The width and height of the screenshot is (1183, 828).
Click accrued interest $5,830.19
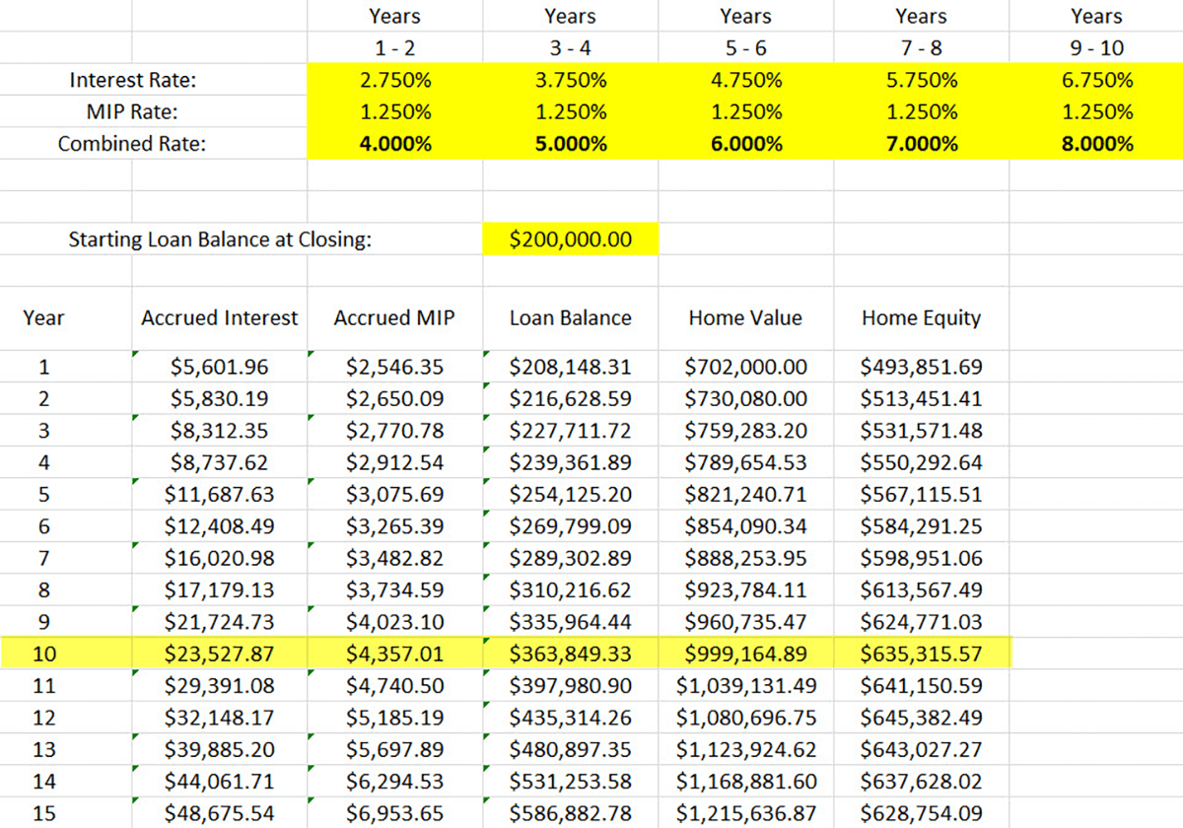click(220, 399)
